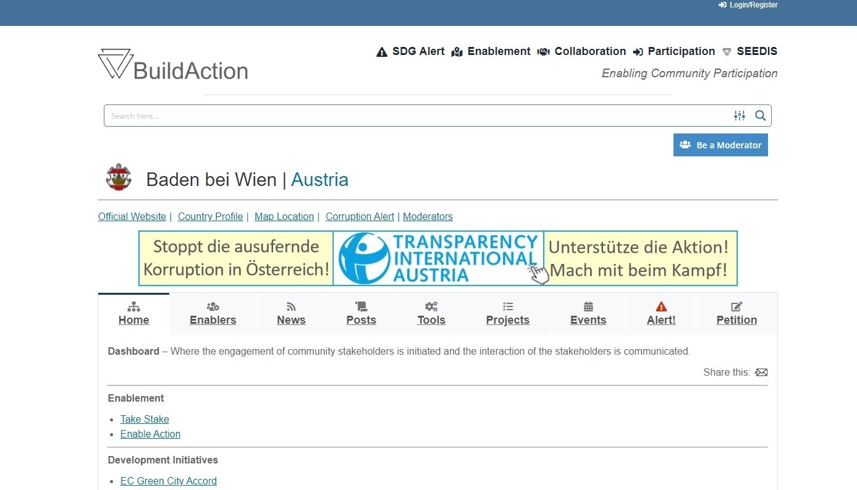Switch to the Enablers tab
This screenshot has height=490, width=857.
(x=213, y=314)
